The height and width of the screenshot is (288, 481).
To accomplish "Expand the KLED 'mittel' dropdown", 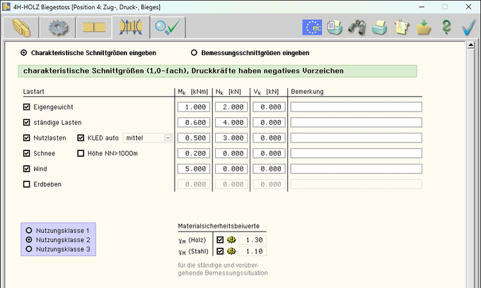I will pos(168,138).
